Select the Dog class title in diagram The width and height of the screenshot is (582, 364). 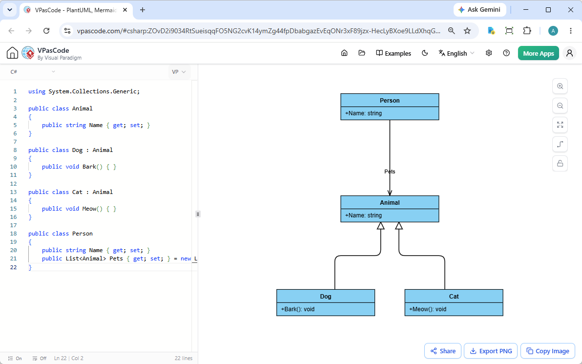click(326, 297)
